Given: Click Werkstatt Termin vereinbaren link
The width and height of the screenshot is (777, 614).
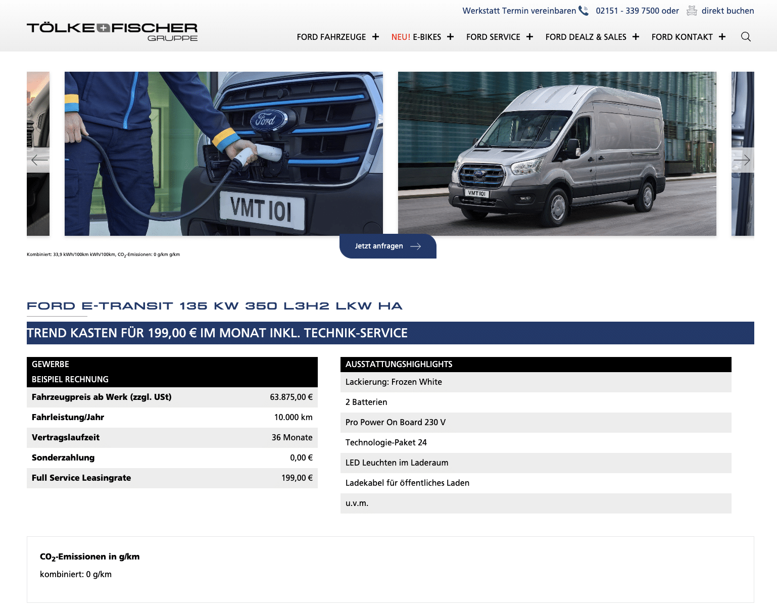Looking at the screenshot, I should pyautogui.click(x=519, y=11).
